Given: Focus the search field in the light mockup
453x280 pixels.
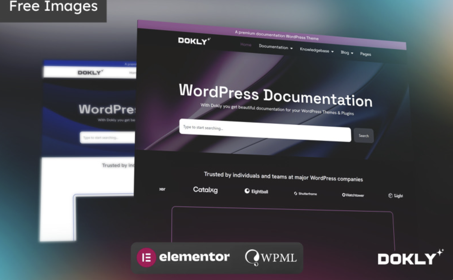Looking at the screenshot, I should coord(107,137).
